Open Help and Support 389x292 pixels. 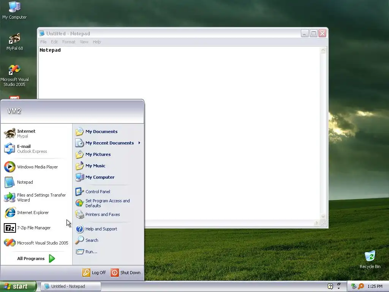(x=108, y=229)
